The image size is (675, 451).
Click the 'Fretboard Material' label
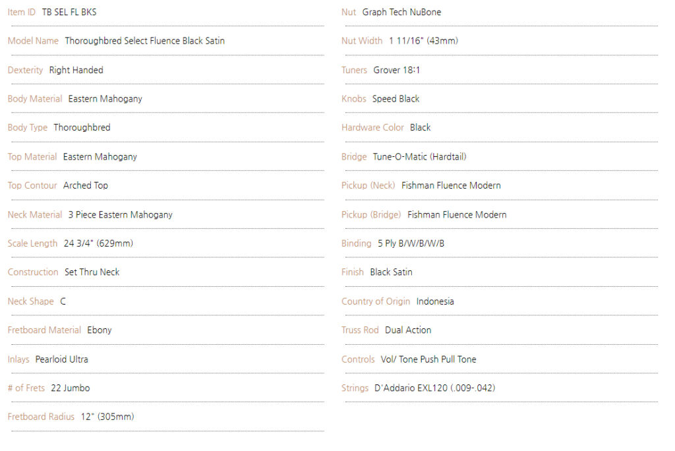tap(44, 330)
